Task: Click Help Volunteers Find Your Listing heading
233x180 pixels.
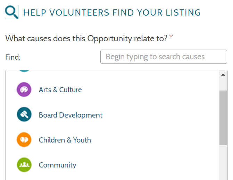Action: pos(112,12)
